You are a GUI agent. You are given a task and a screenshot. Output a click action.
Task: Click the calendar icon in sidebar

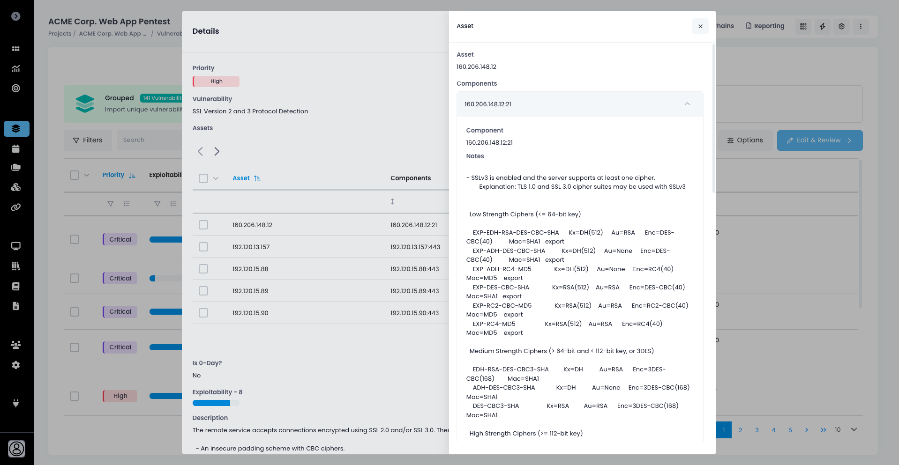16,149
